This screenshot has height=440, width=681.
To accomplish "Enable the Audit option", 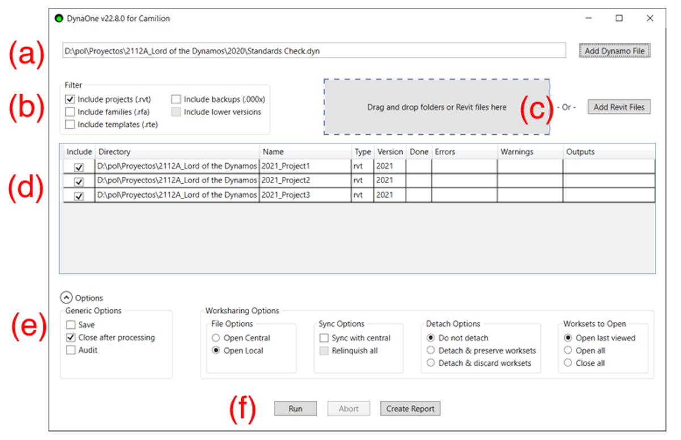I will pyautogui.click(x=70, y=350).
